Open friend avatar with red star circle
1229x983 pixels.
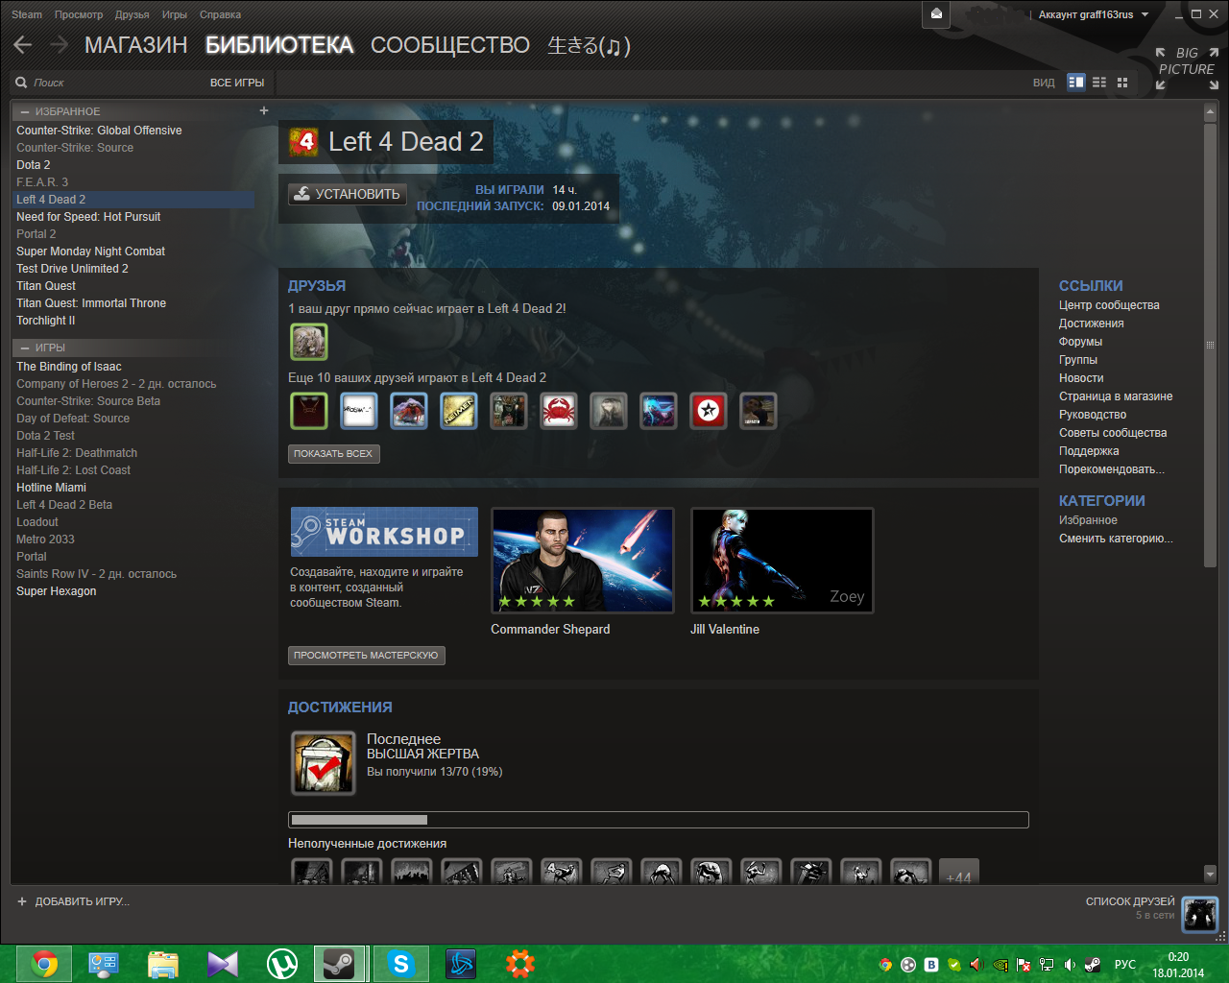[709, 411]
